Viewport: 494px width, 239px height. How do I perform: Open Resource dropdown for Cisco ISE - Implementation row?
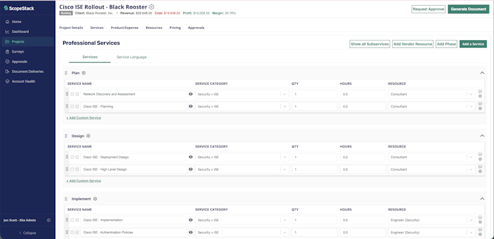tap(431, 220)
